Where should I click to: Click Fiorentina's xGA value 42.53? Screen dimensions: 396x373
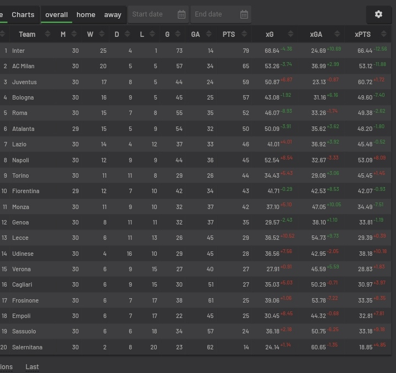(x=318, y=191)
